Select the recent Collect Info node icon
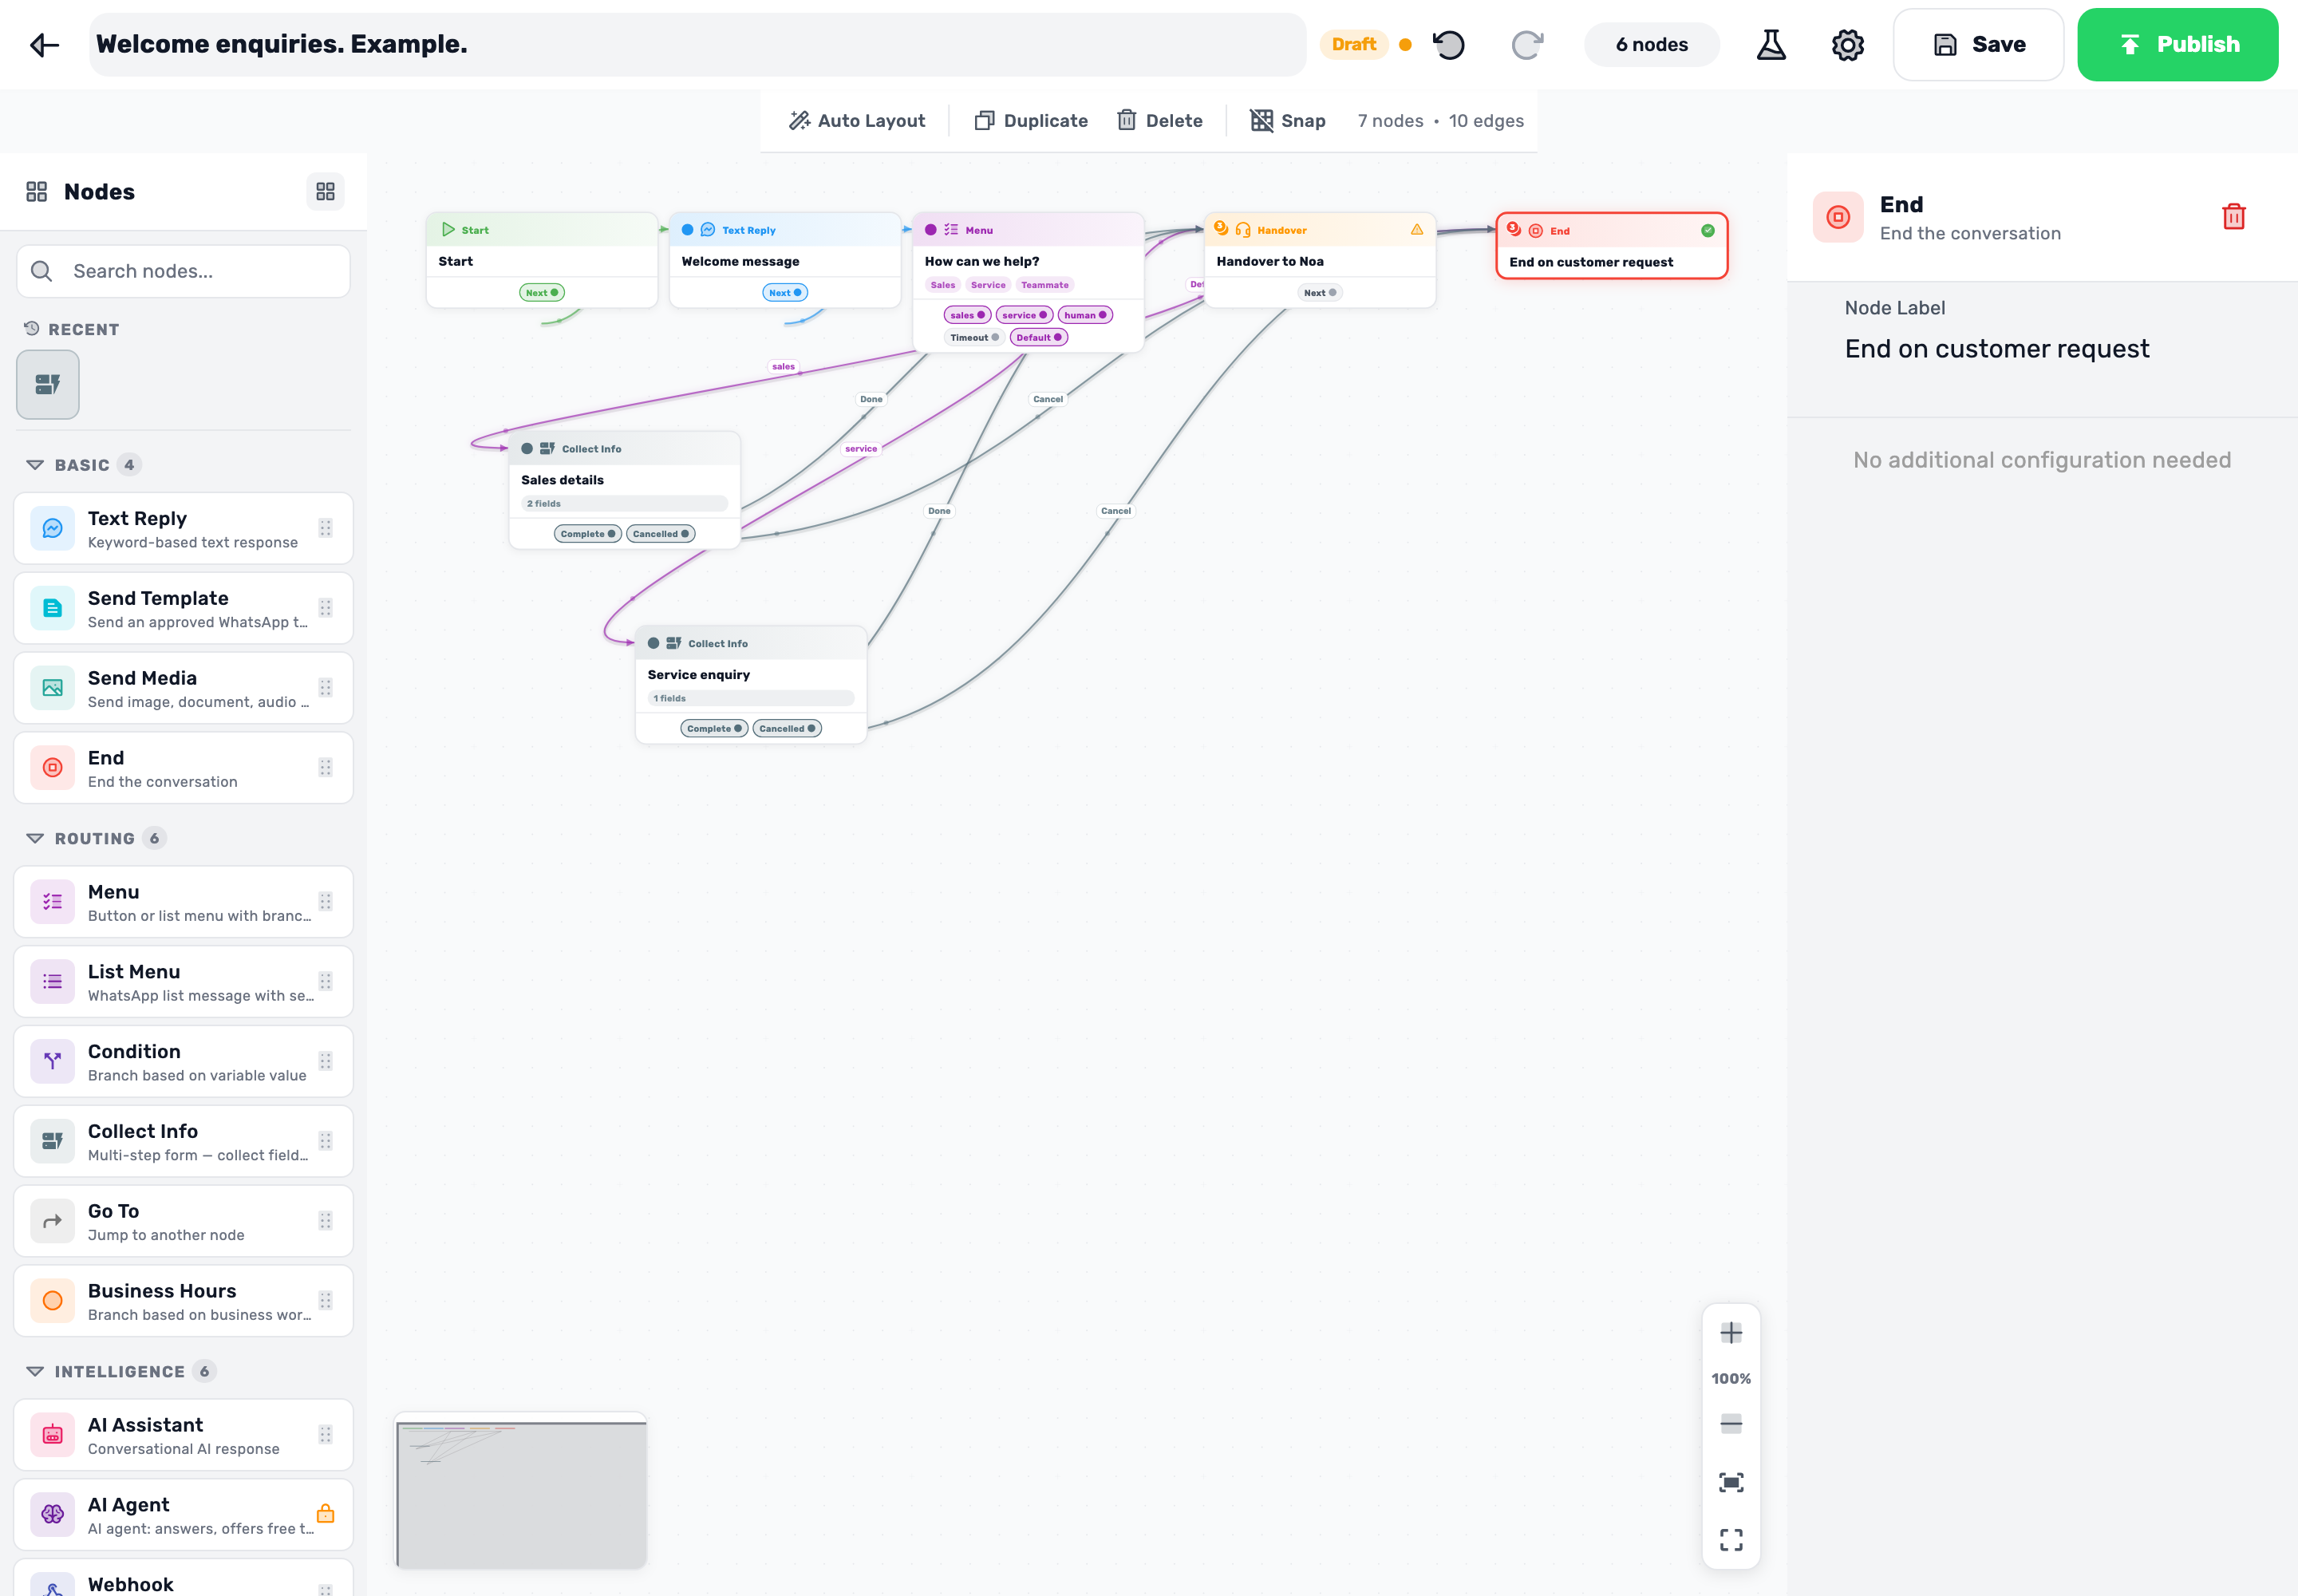2298x1596 pixels. pos(47,384)
